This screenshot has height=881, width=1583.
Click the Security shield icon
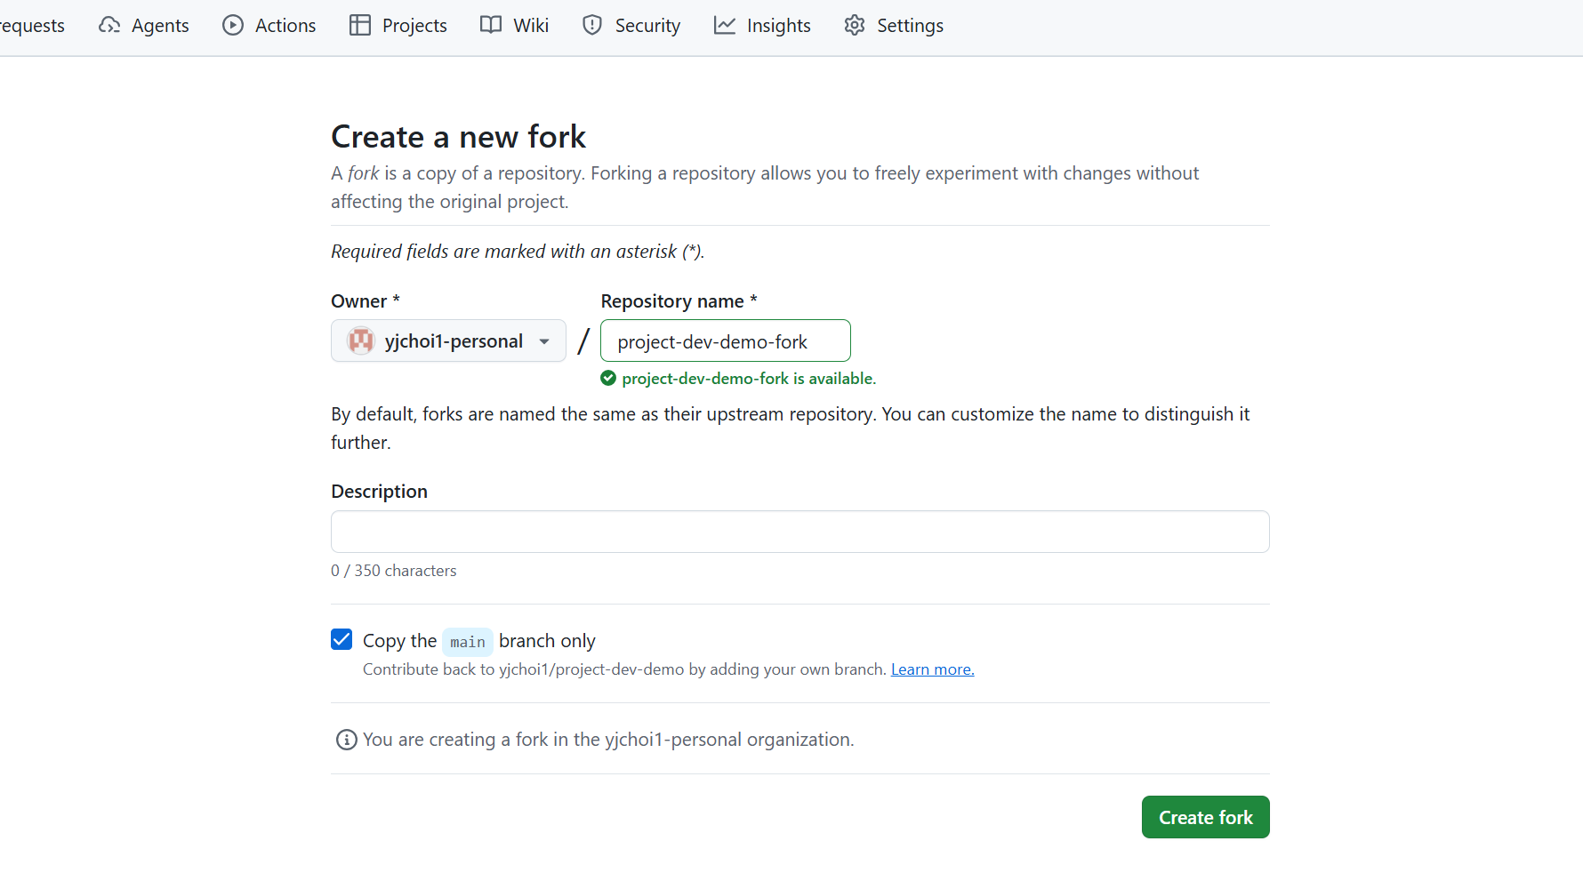[x=591, y=25]
